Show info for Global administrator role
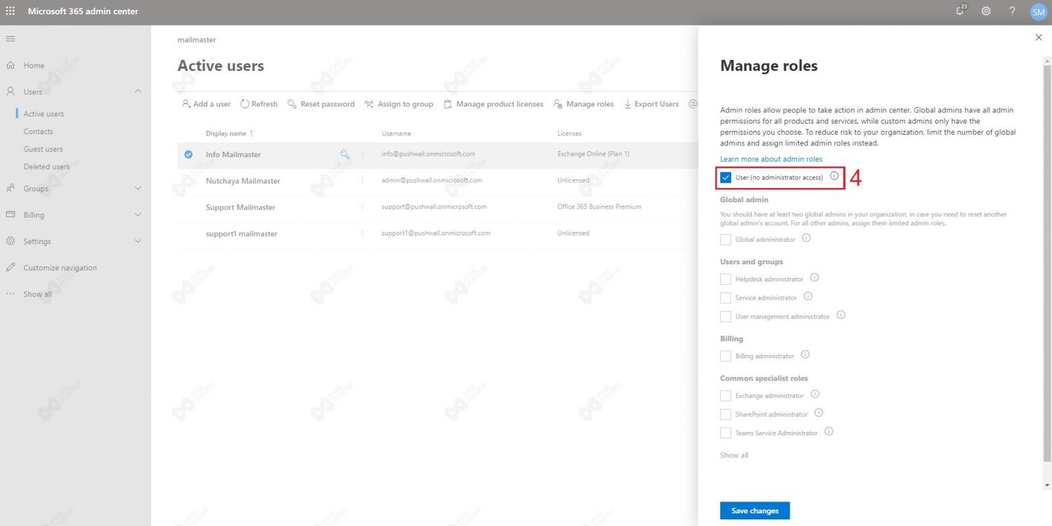The height and width of the screenshot is (526, 1052). pyautogui.click(x=806, y=238)
